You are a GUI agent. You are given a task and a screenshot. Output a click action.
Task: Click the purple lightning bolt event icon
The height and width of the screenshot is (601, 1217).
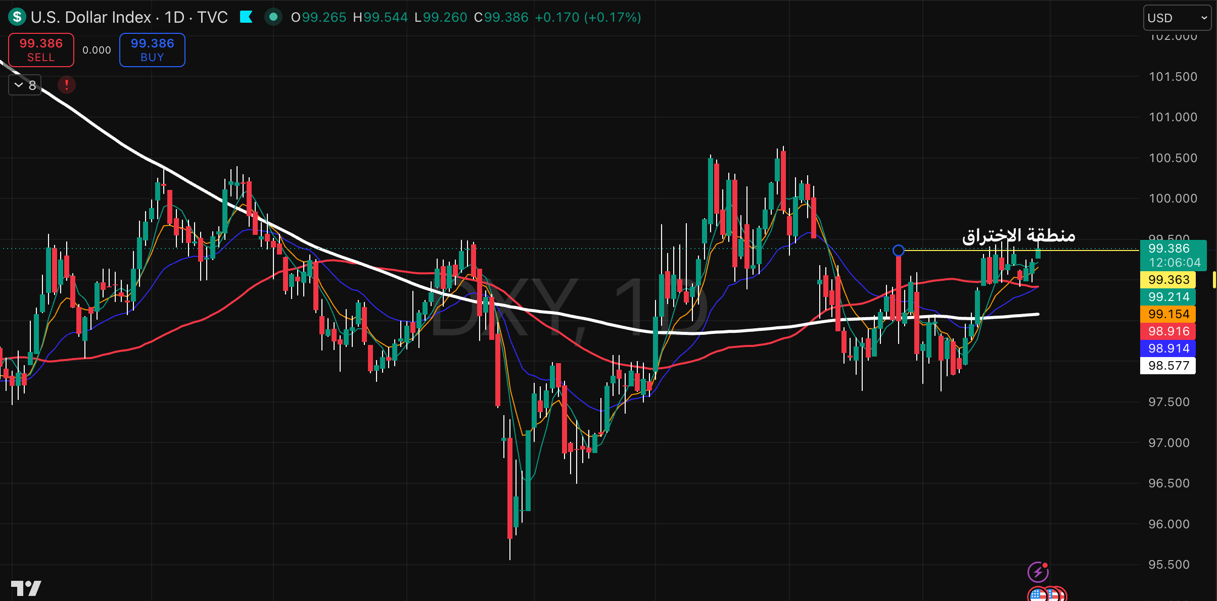(x=1038, y=572)
